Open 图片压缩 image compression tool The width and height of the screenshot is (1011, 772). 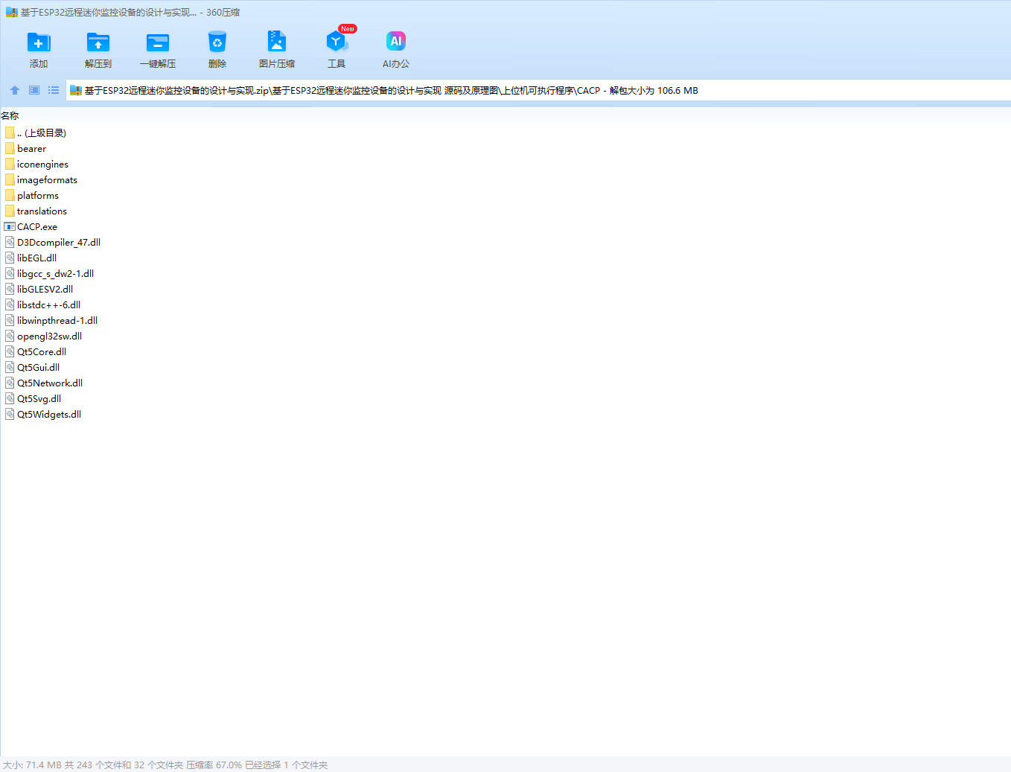(277, 42)
